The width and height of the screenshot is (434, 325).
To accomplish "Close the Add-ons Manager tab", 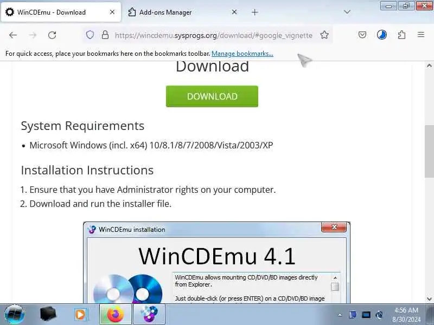I will pyautogui.click(x=234, y=12).
